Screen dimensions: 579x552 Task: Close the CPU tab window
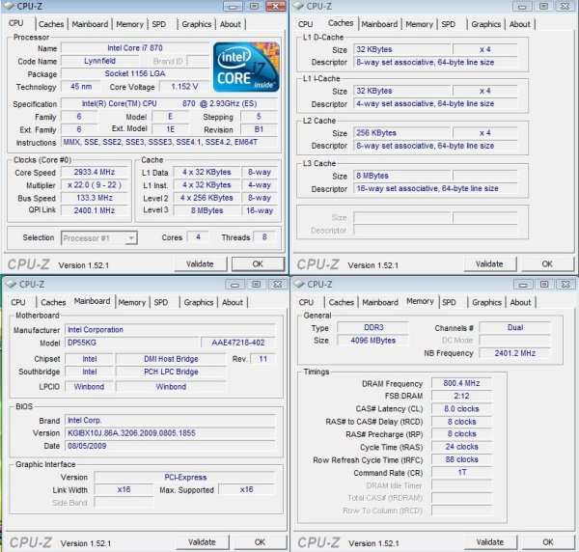275,7
